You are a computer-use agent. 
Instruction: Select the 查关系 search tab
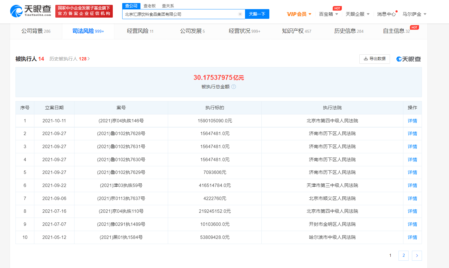[168, 6]
